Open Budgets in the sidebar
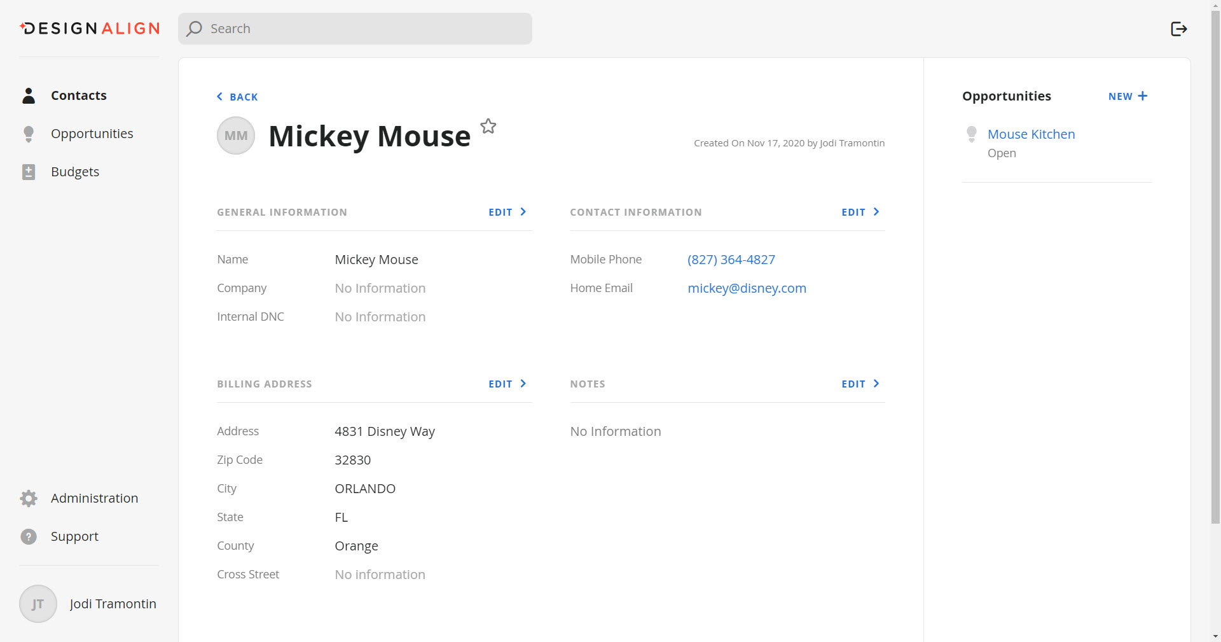Image resolution: width=1221 pixels, height=642 pixels. click(x=75, y=172)
